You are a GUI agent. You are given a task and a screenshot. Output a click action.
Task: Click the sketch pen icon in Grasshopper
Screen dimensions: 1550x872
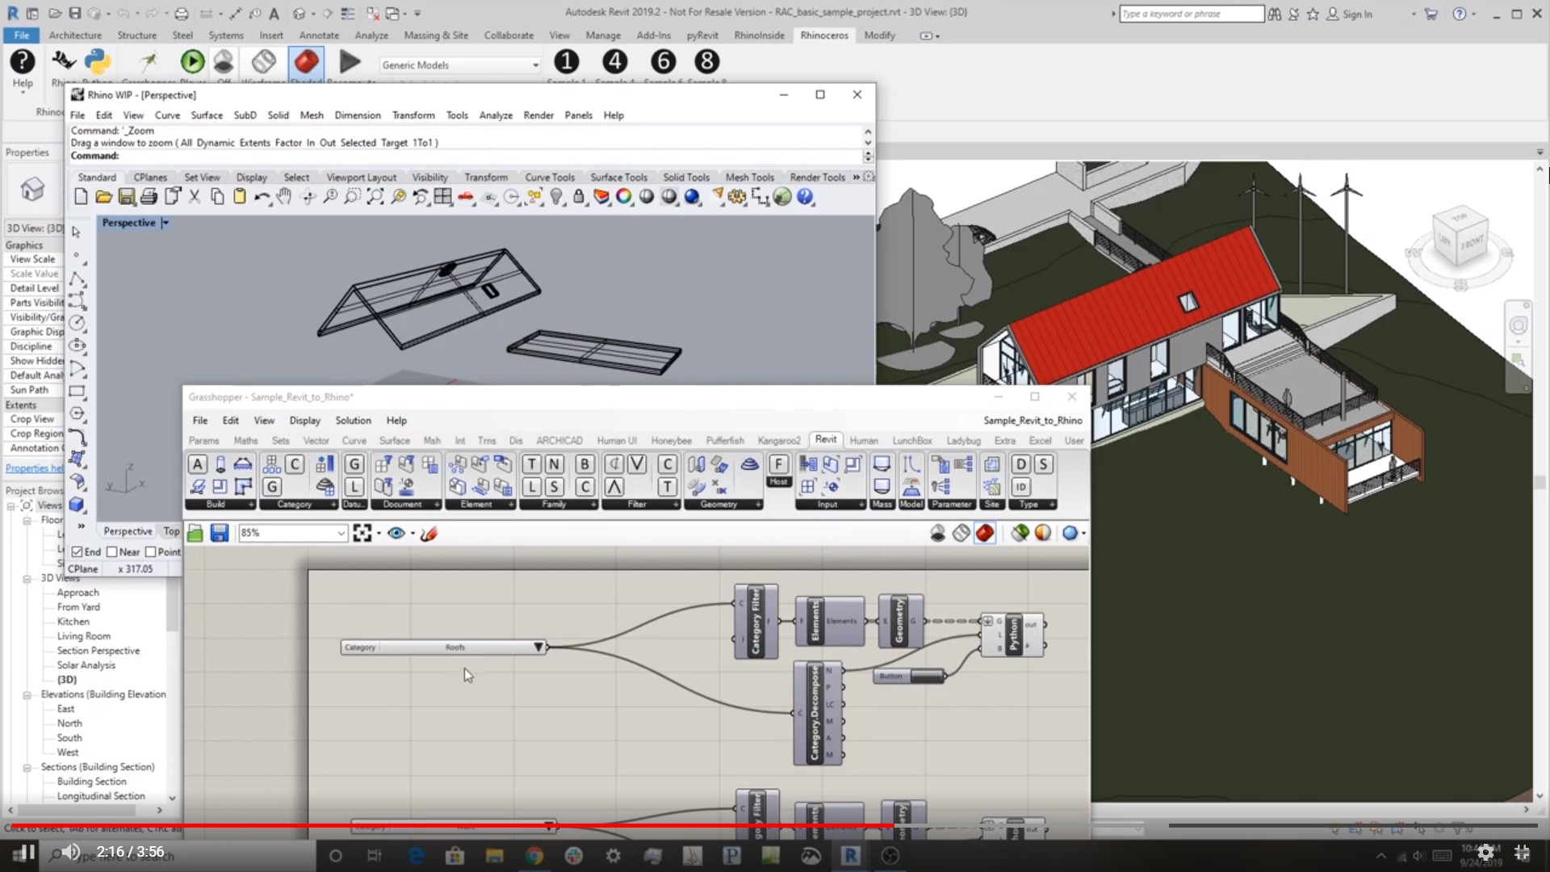click(429, 533)
